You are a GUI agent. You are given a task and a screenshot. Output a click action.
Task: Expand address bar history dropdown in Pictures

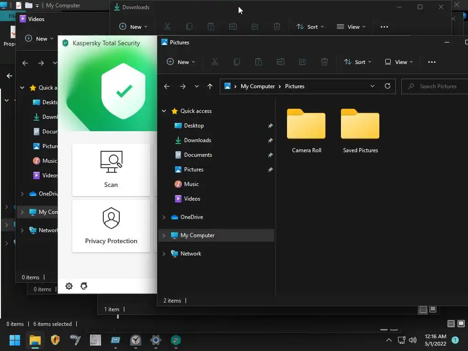(372, 86)
